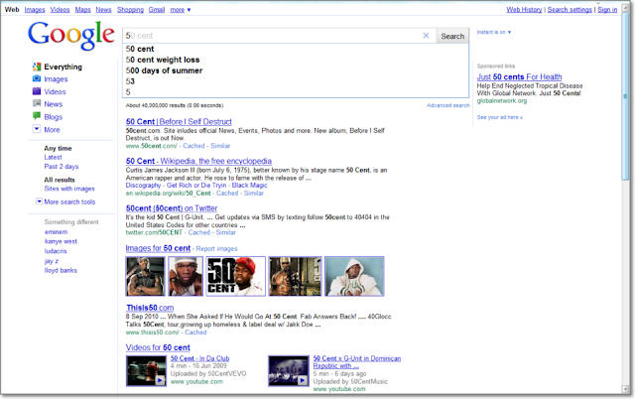This screenshot has width=635, height=399.
Task: Open the first image thumbnail, crossed arms
Action: 146,276
